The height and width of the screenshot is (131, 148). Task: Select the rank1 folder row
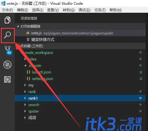[80, 98]
